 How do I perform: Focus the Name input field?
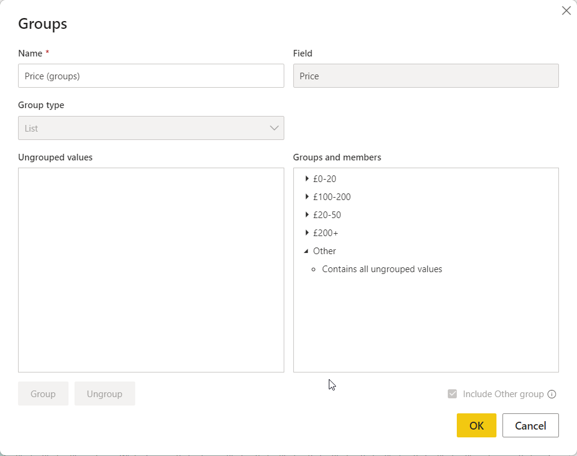tap(151, 76)
